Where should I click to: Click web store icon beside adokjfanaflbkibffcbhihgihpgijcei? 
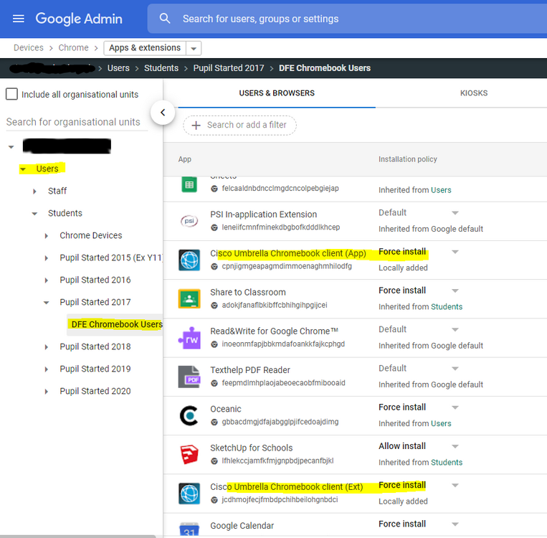click(x=214, y=306)
